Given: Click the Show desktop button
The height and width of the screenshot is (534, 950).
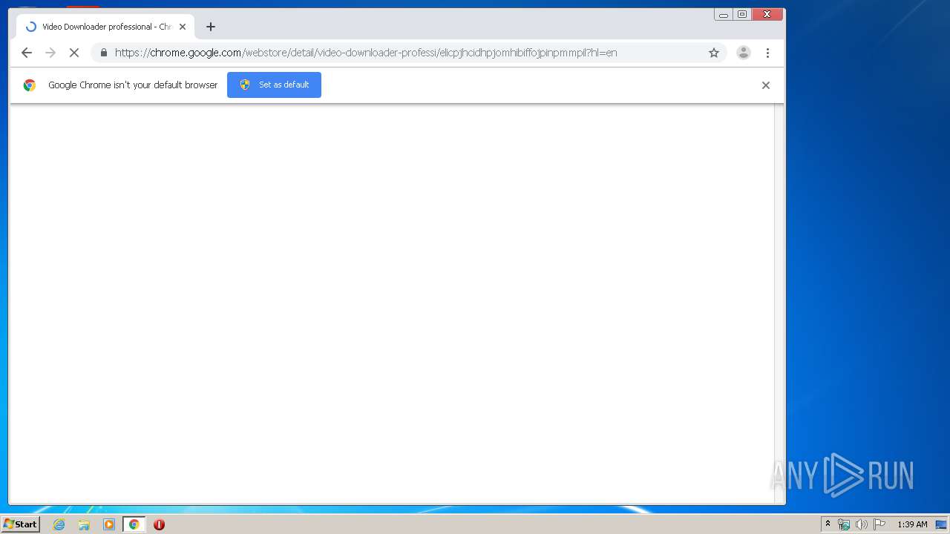Looking at the screenshot, I should click(x=942, y=524).
